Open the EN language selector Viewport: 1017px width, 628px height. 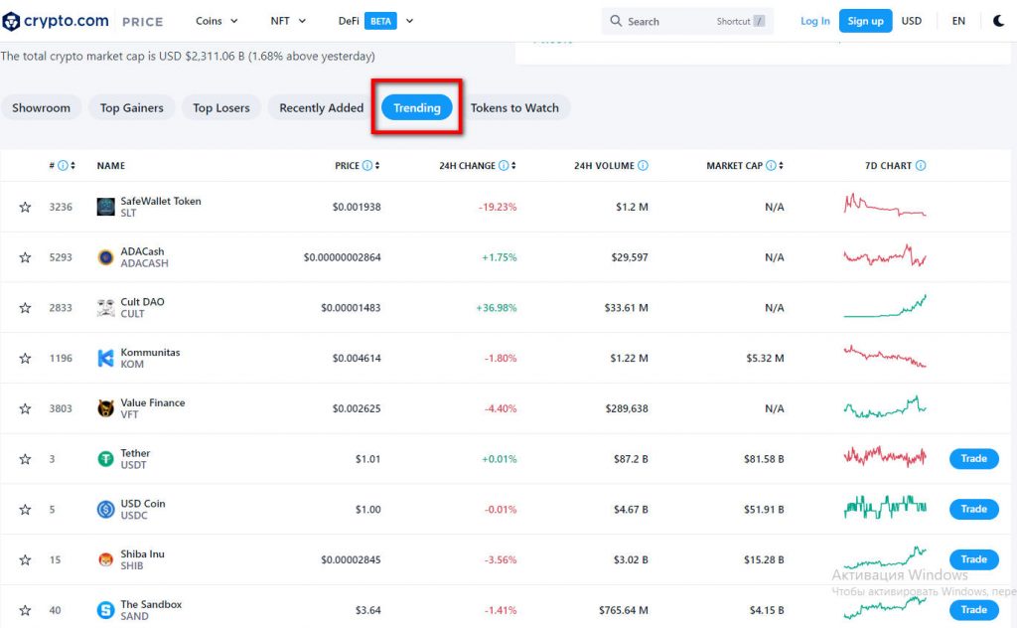pyautogui.click(x=958, y=21)
